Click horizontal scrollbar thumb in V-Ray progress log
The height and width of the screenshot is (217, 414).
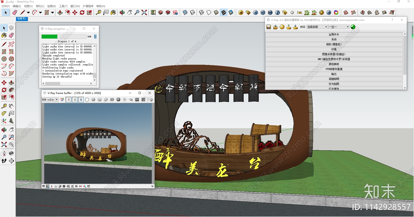tap(53, 83)
